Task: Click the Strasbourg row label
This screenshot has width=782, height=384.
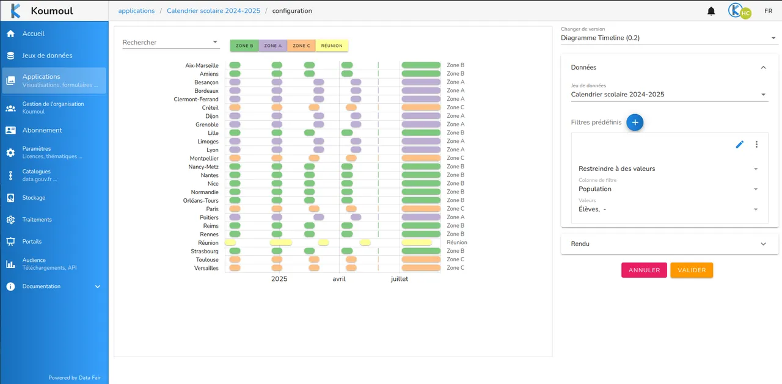Action: (x=205, y=251)
